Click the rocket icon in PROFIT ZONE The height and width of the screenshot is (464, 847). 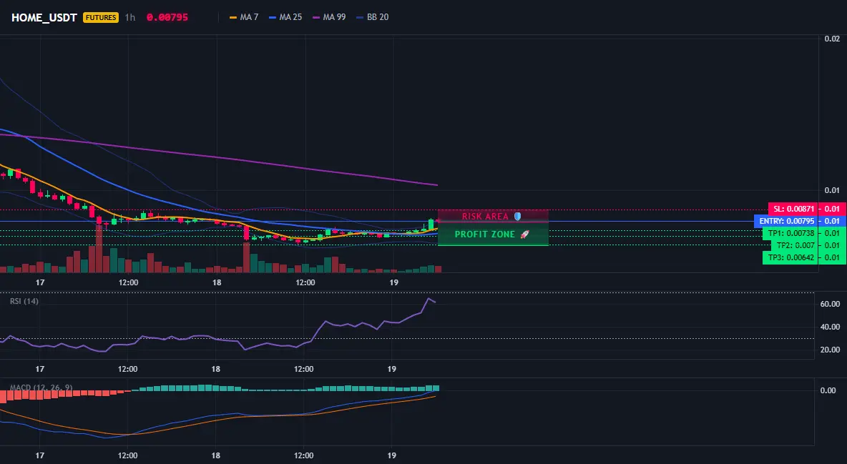[x=524, y=235]
